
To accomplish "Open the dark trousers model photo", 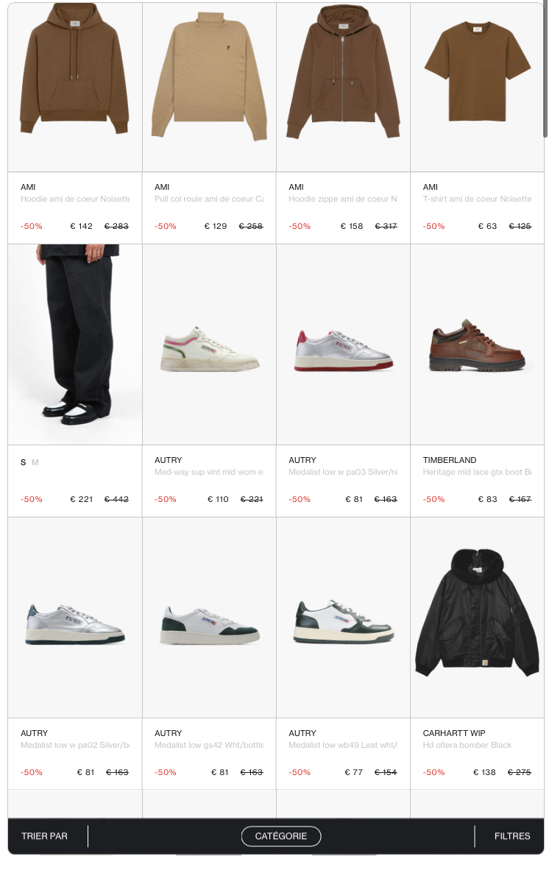I will pos(75,344).
